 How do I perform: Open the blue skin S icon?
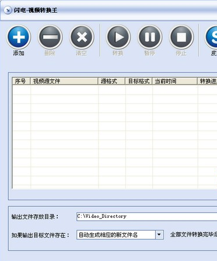pos(211,37)
